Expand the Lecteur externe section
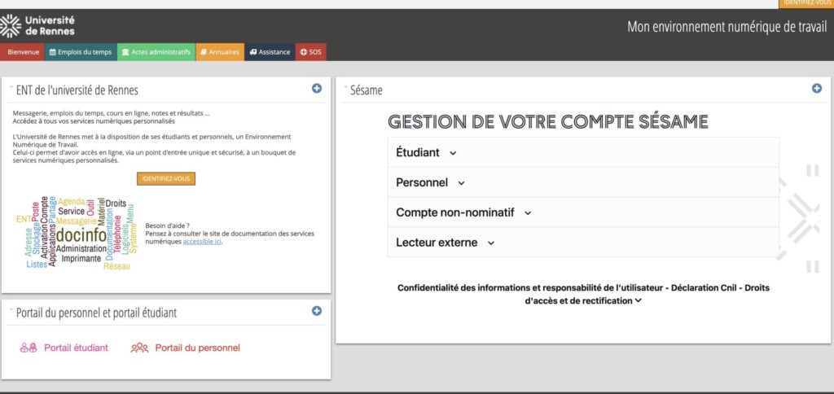The image size is (834, 394). pos(446,243)
